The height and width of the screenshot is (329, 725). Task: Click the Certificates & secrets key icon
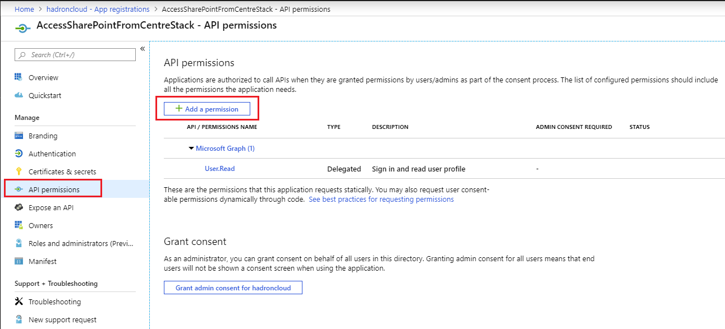tap(19, 172)
